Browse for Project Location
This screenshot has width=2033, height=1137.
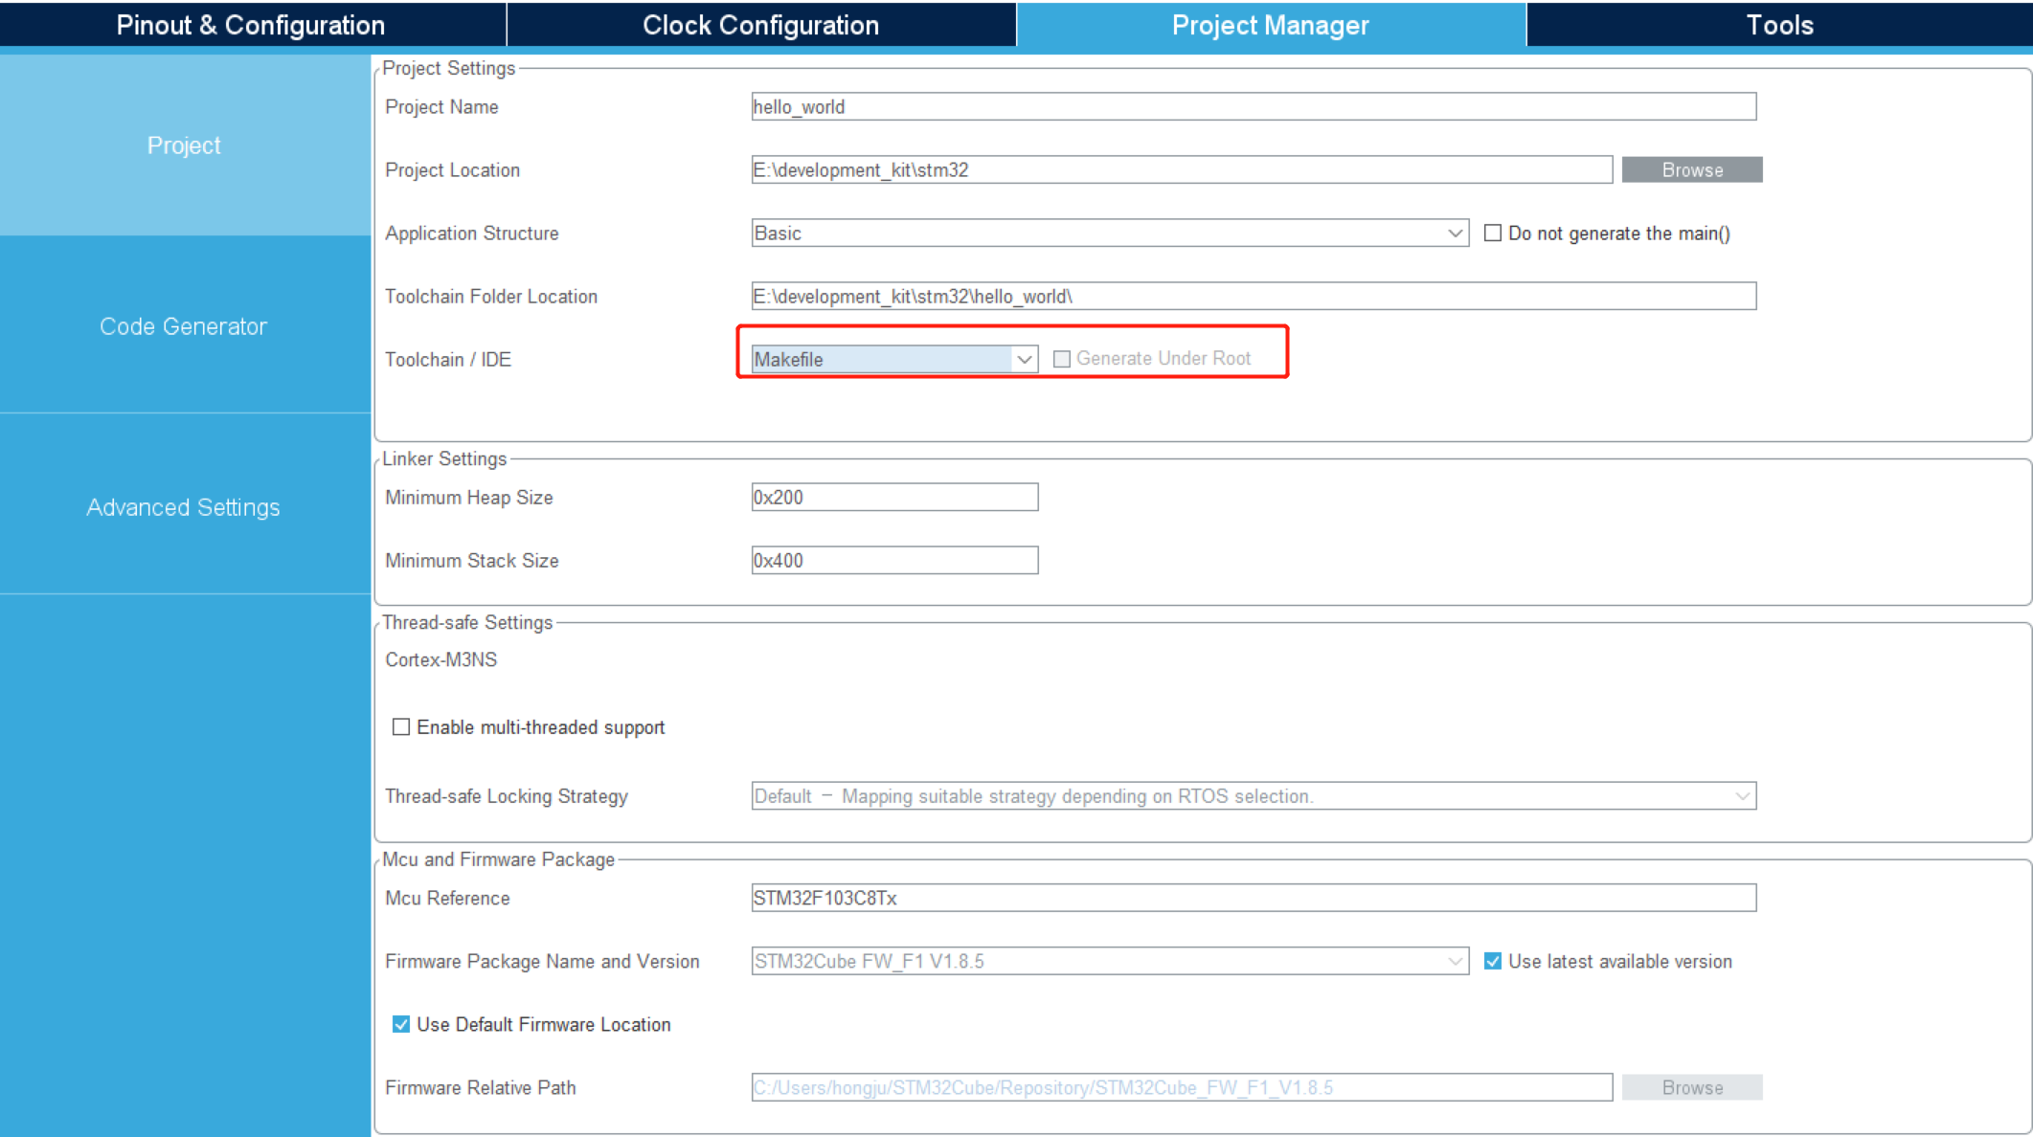click(x=1692, y=169)
